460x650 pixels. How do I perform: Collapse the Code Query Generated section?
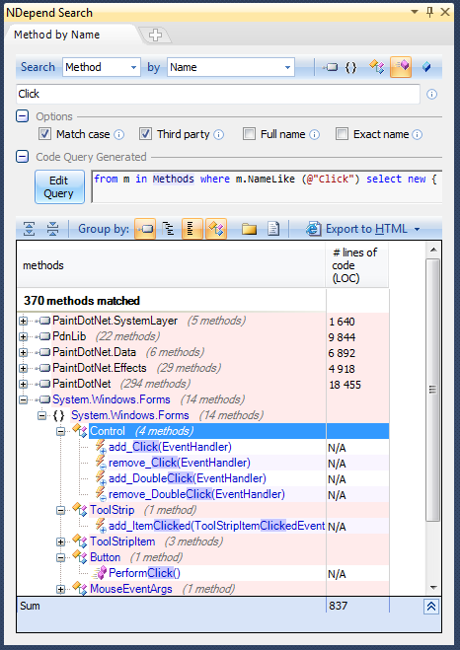[23, 157]
